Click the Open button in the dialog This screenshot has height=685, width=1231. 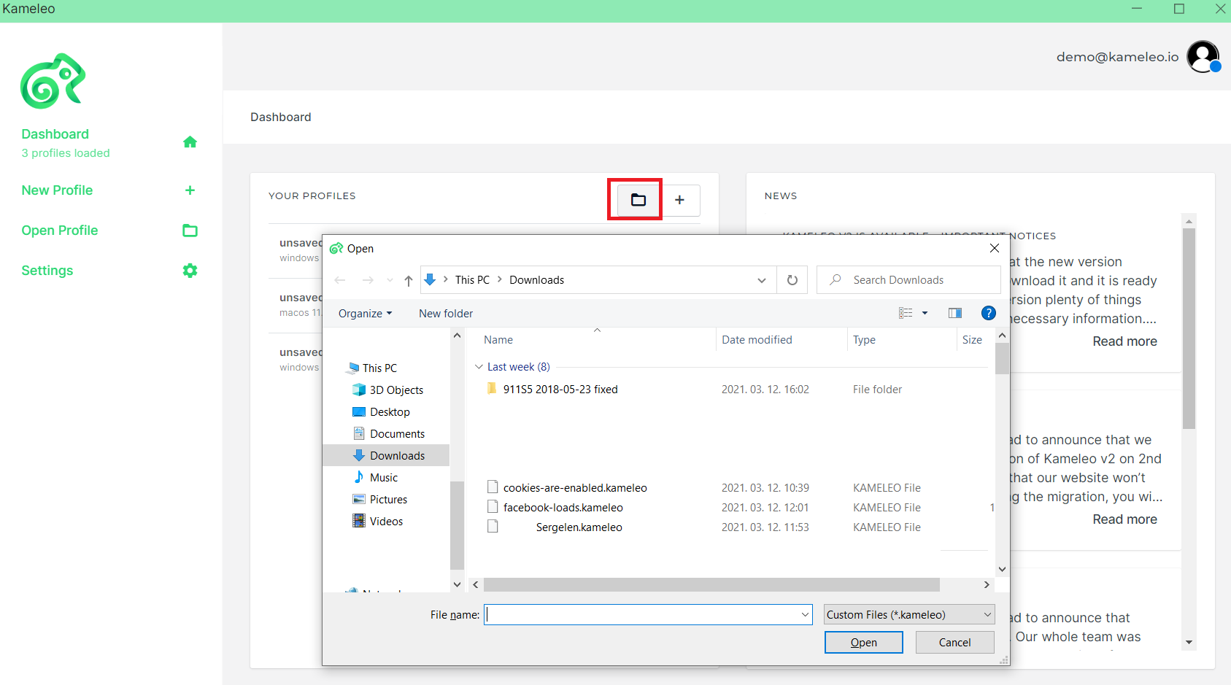point(864,643)
